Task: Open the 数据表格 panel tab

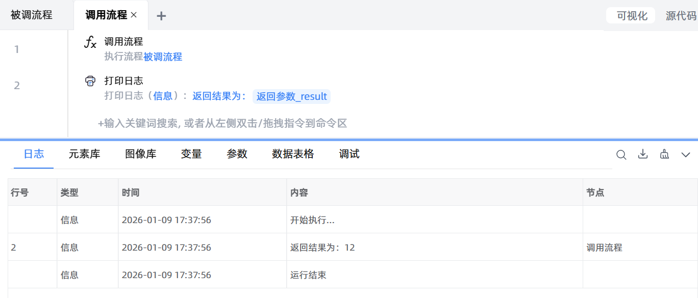Action: click(x=293, y=154)
